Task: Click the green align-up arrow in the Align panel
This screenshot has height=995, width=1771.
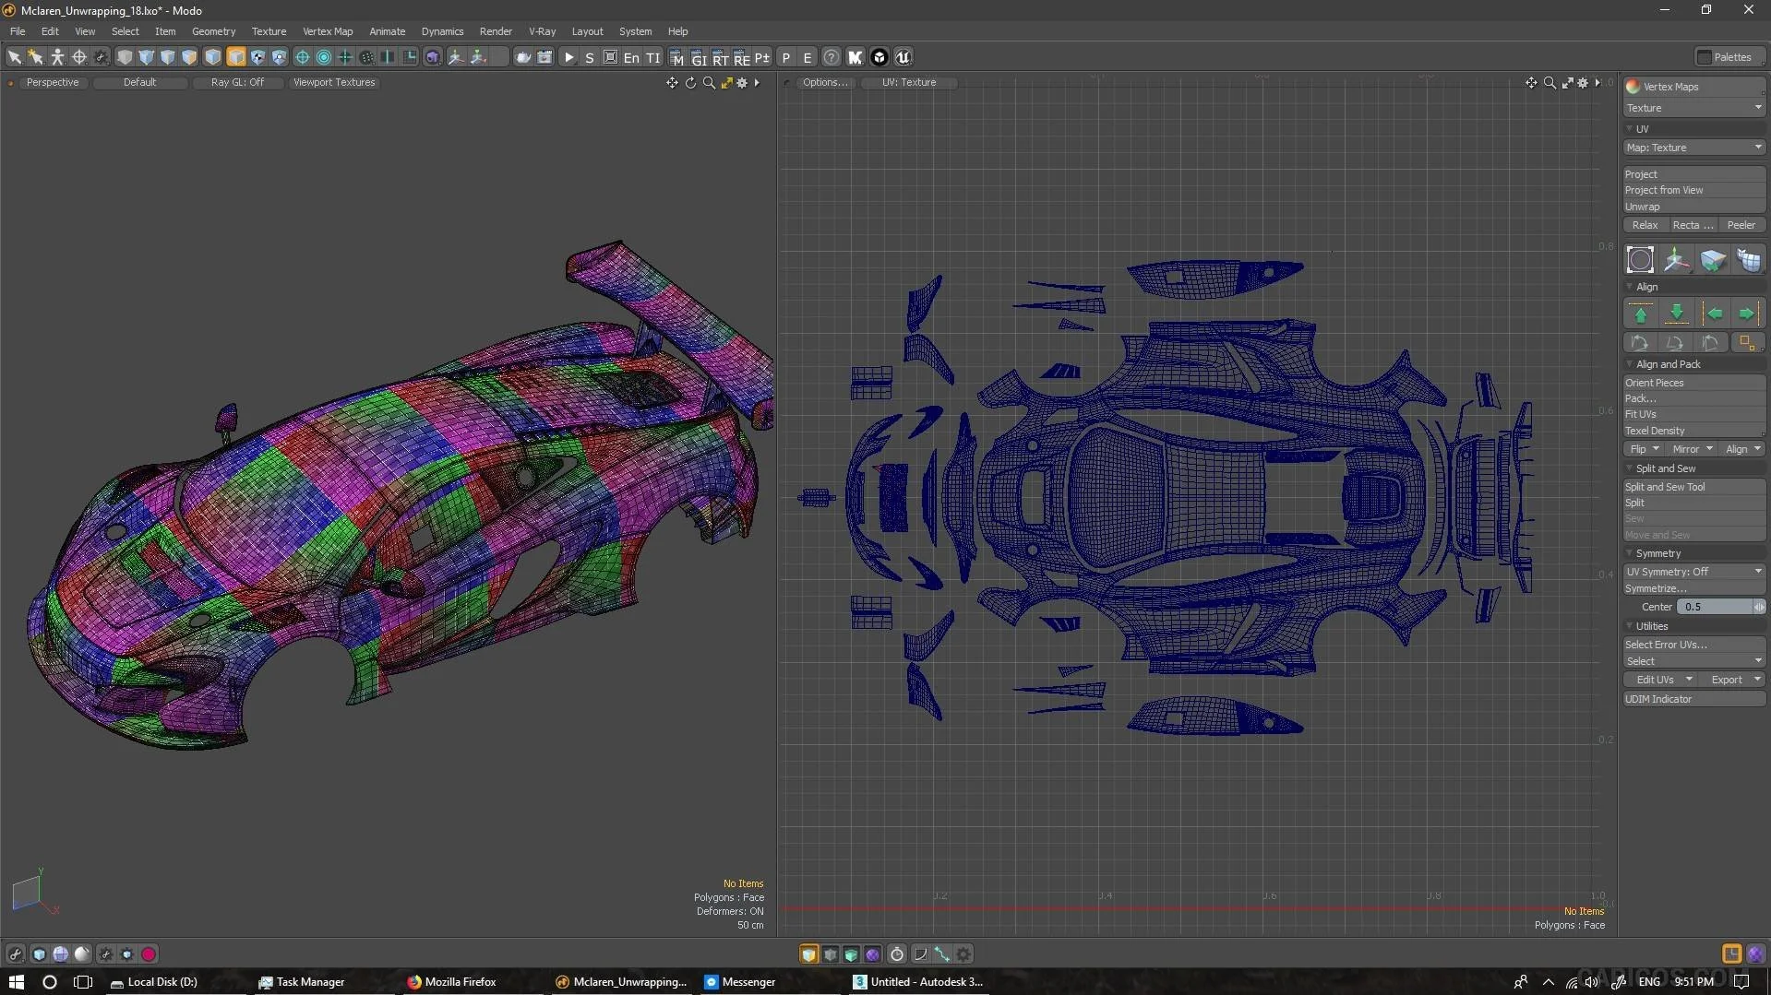Action: tap(1641, 314)
